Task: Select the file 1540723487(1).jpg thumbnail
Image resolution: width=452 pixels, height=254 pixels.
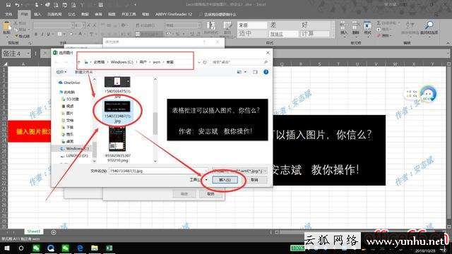Action: click(117, 107)
